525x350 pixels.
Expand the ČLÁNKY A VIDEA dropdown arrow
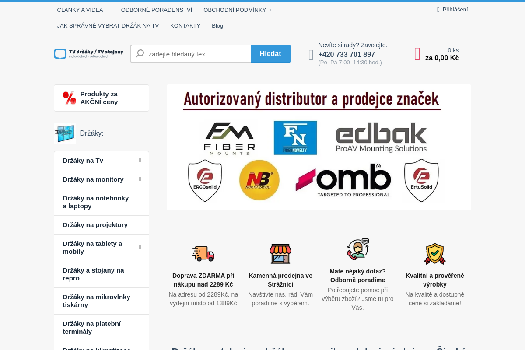pos(107,10)
